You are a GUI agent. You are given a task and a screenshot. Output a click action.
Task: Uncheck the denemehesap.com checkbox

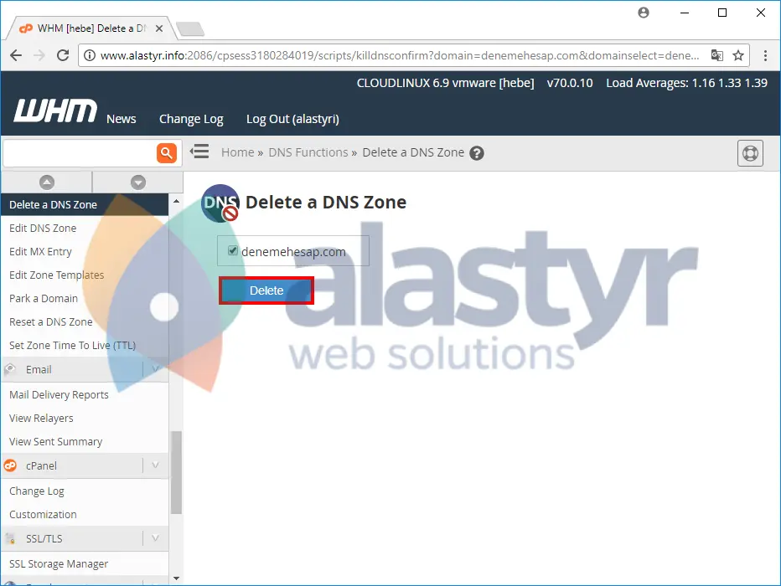click(x=233, y=250)
